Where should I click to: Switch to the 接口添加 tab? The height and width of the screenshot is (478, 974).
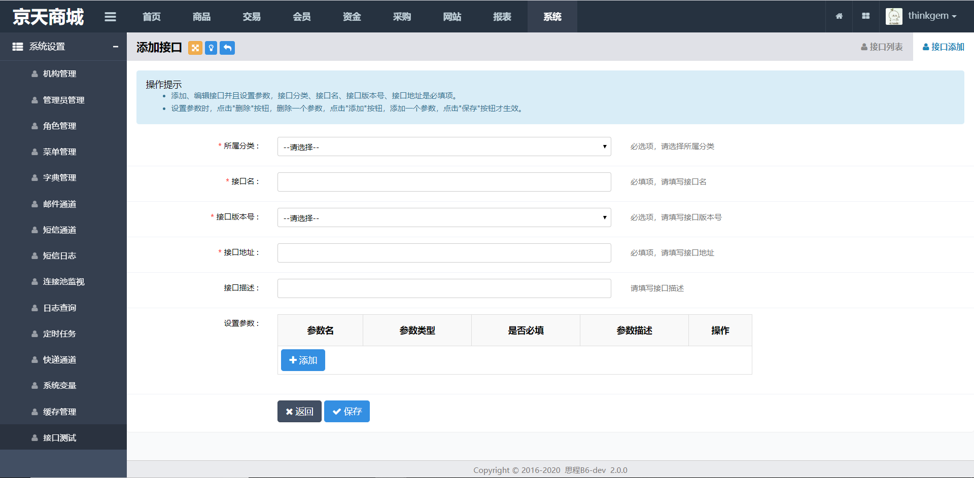[944, 47]
